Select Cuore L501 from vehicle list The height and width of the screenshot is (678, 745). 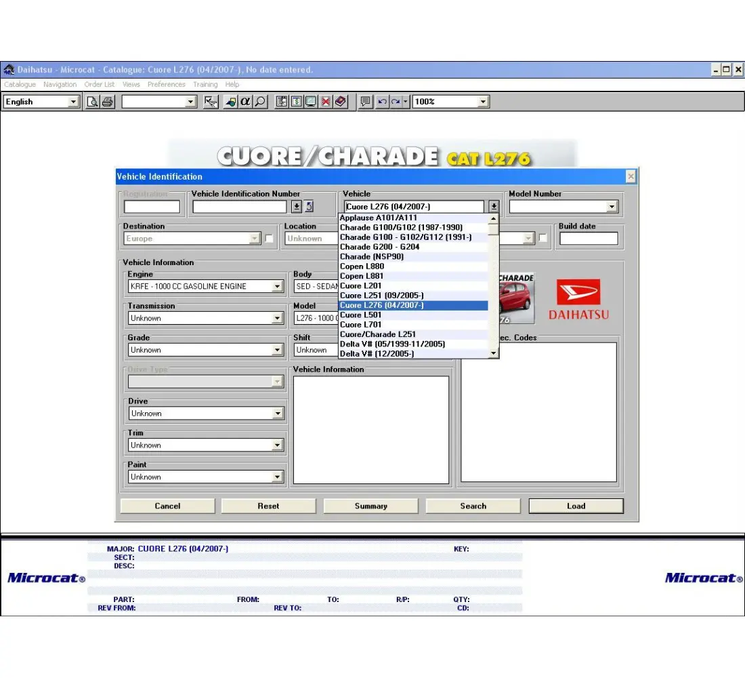pos(413,315)
